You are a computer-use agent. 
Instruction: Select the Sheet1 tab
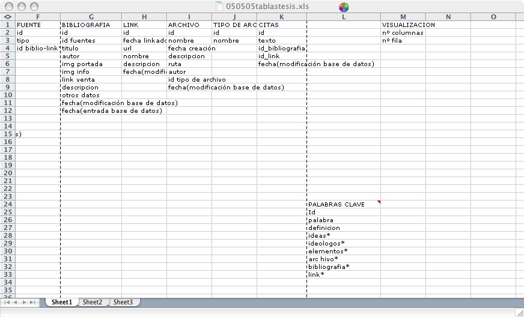point(61,303)
